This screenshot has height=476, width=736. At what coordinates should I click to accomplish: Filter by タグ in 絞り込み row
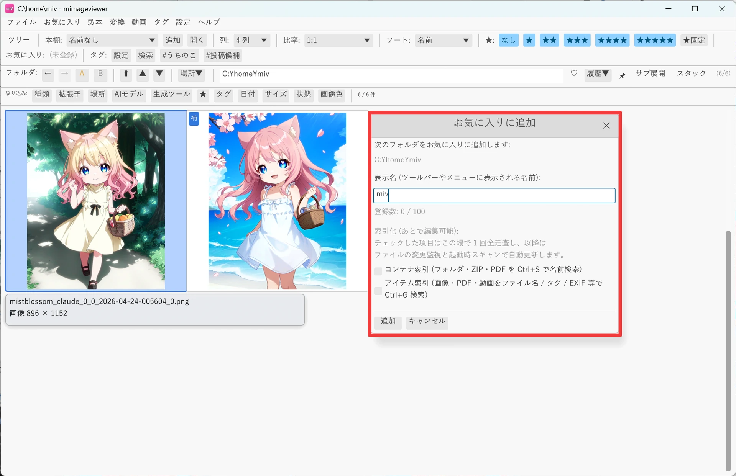coord(223,94)
